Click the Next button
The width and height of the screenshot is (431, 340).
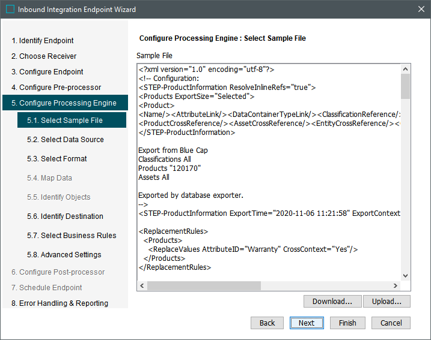coord(307,323)
